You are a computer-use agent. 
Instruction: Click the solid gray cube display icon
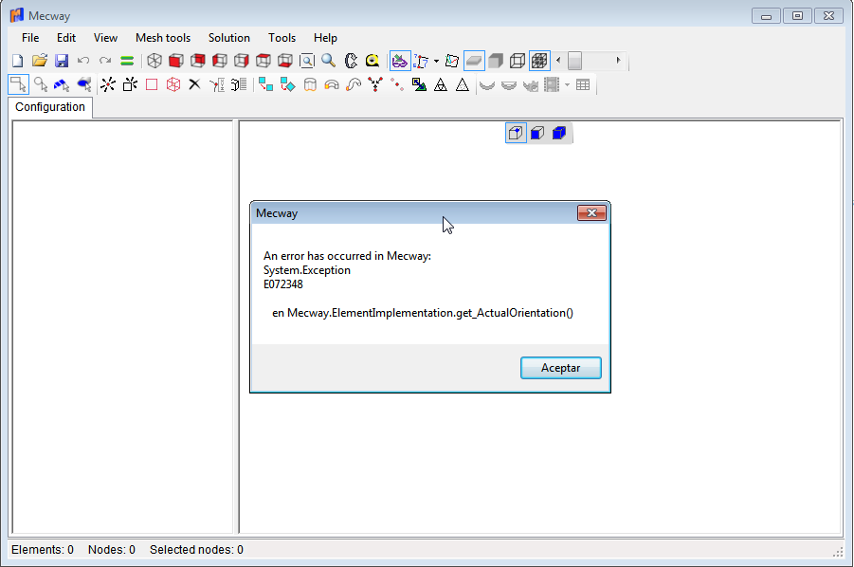point(496,61)
